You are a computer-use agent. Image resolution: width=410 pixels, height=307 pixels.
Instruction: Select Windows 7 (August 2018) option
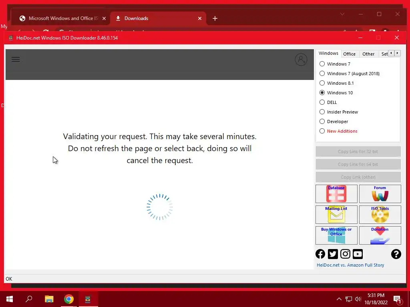pos(350,74)
